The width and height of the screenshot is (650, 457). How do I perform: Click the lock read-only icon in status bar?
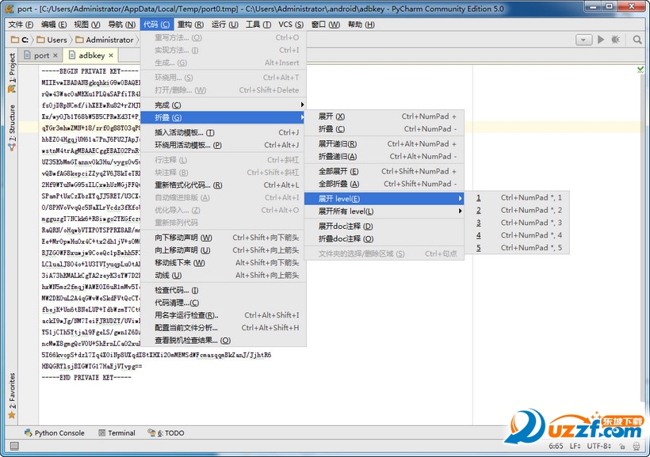[x=621, y=446]
